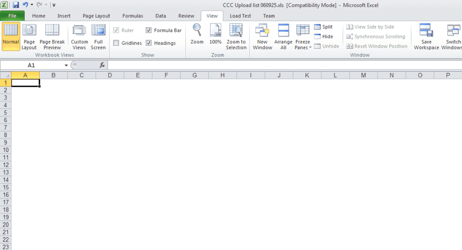
Task: Click the Select All corner triangle
Action: [x=6, y=75]
